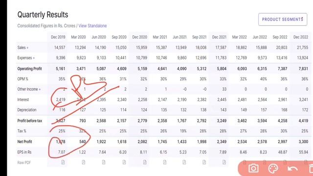Click EPS value 48.87
This screenshot has height=176, width=313.
tap(283, 152)
